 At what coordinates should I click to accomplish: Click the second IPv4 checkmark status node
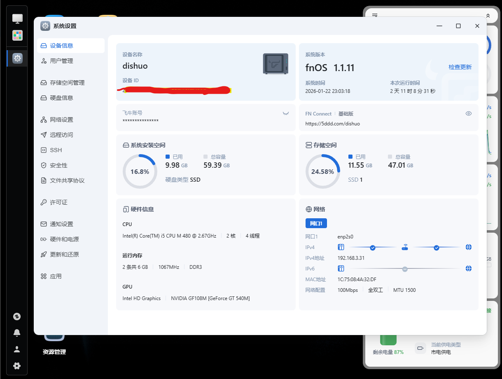pos(437,247)
